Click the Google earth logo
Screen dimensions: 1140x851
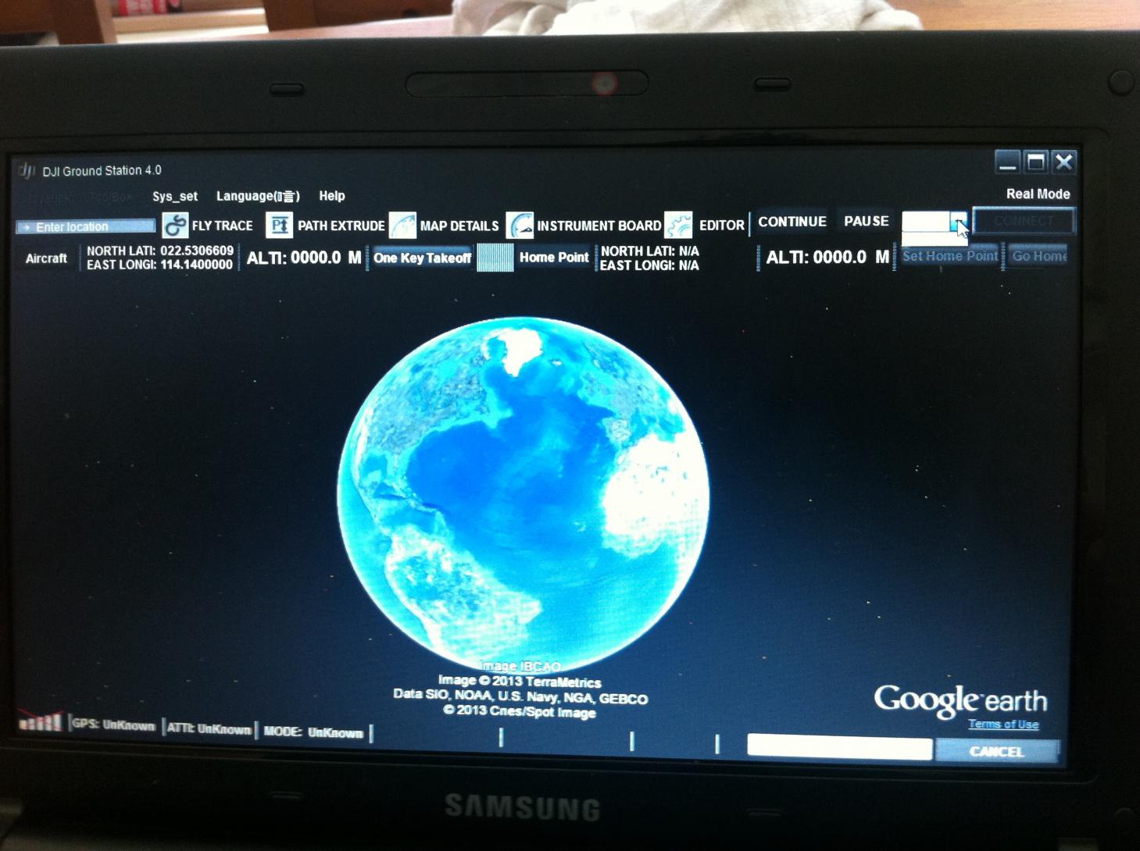(960, 700)
